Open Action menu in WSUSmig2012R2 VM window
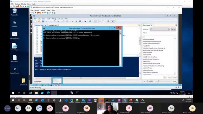The width and height of the screenshot is (203, 114). pos(37,10)
